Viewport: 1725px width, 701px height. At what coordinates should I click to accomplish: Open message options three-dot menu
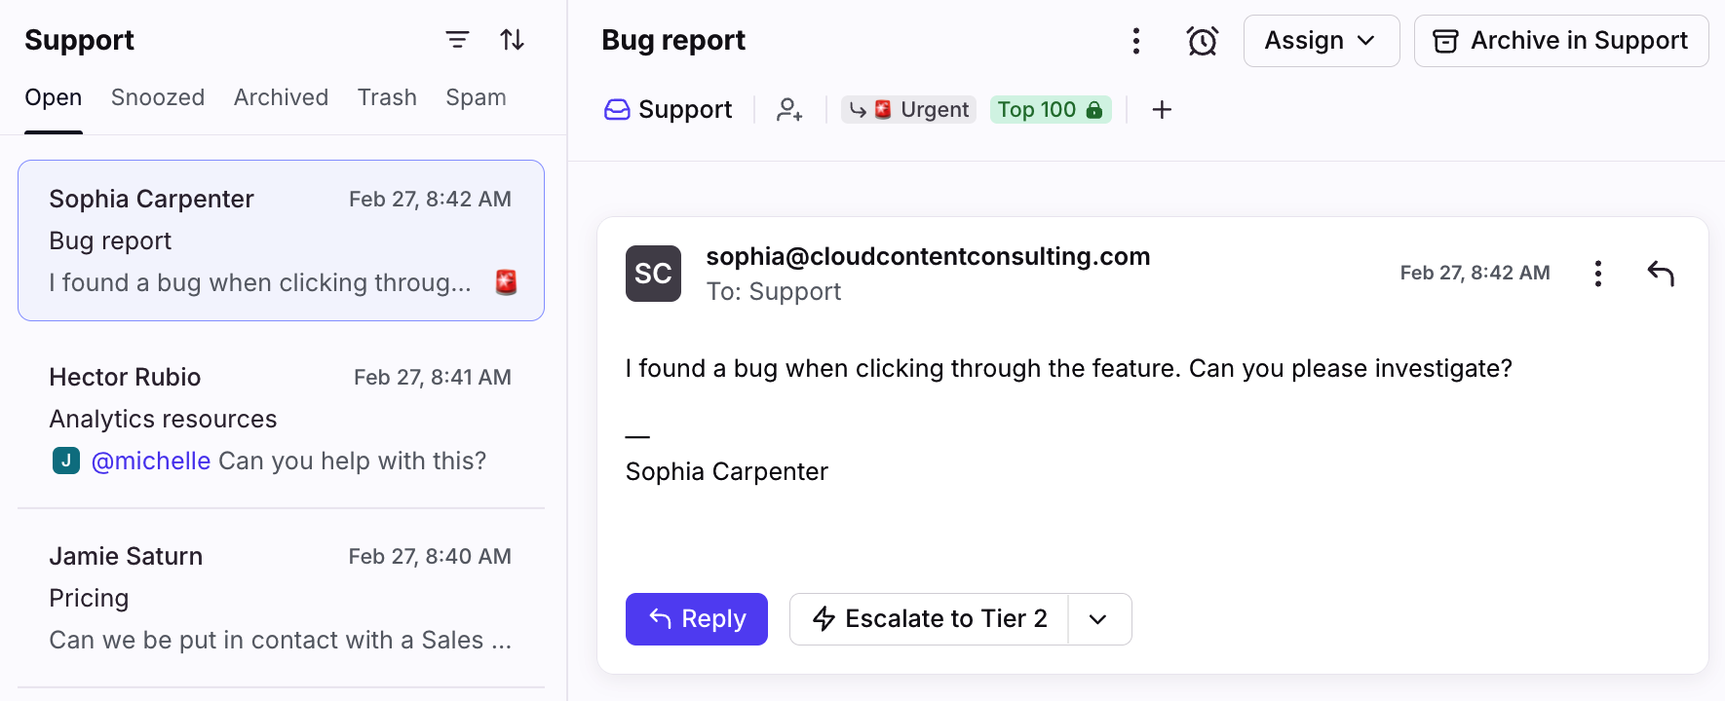click(1597, 274)
